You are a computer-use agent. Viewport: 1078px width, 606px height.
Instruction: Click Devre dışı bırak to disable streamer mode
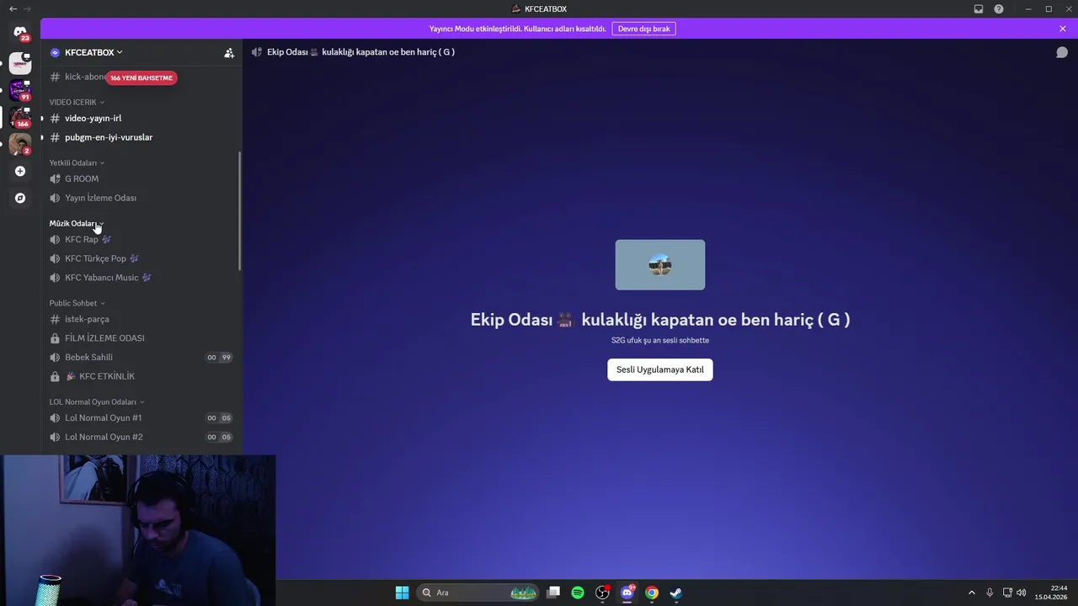click(643, 29)
